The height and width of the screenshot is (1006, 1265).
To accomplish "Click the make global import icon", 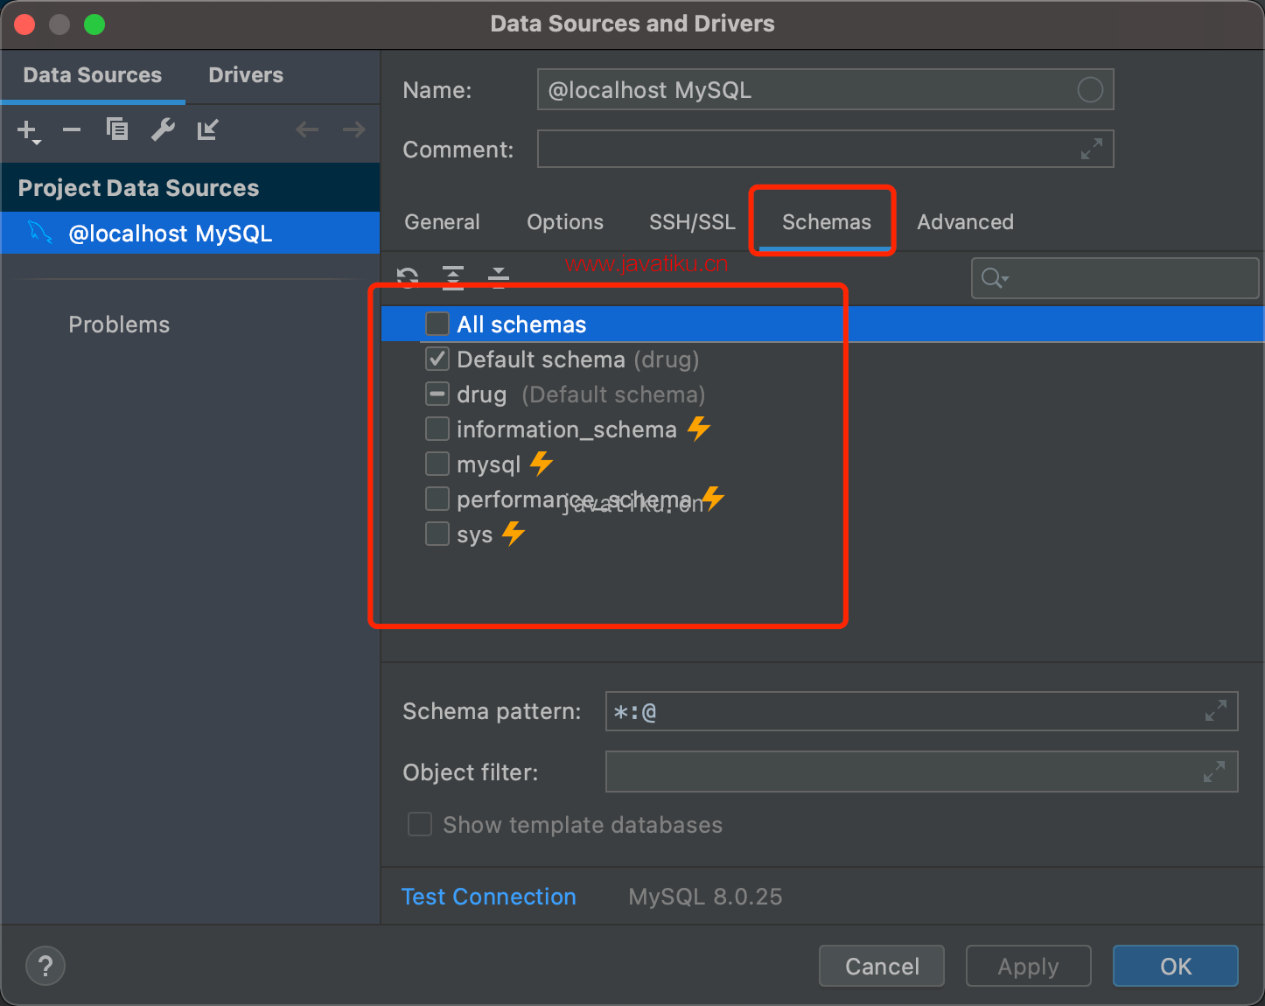I will point(207,130).
